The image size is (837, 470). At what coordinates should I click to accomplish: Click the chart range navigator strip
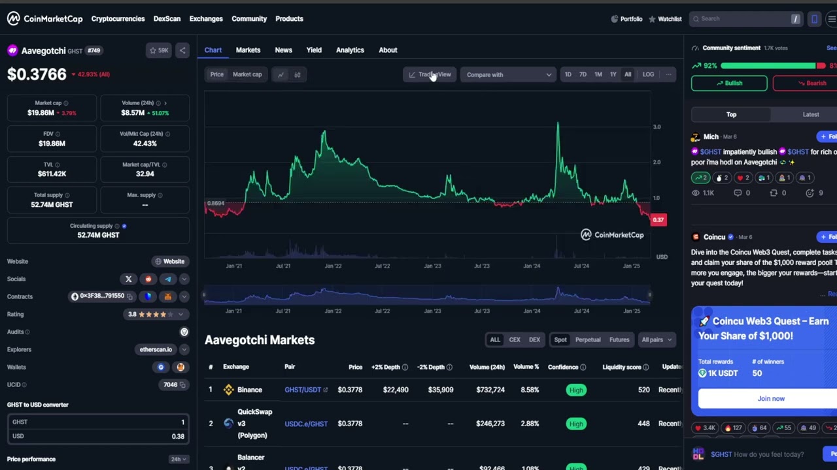pos(426,295)
